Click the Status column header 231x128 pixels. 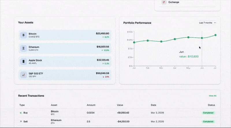pyautogui.click(x=211, y=105)
